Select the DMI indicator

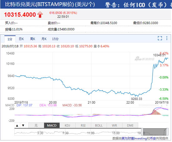[130, 125]
